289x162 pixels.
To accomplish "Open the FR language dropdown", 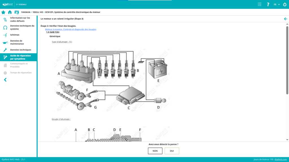I will point(277,4).
